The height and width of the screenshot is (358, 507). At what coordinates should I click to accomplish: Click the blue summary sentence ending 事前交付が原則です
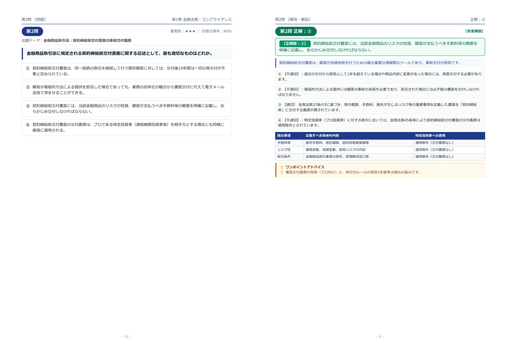(x=370, y=63)
